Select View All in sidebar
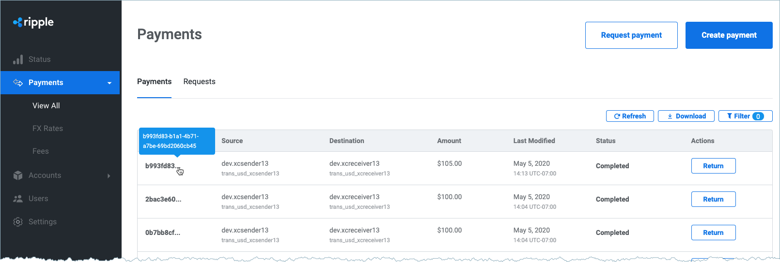This screenshot has height=262, width=780. point(46,106)
